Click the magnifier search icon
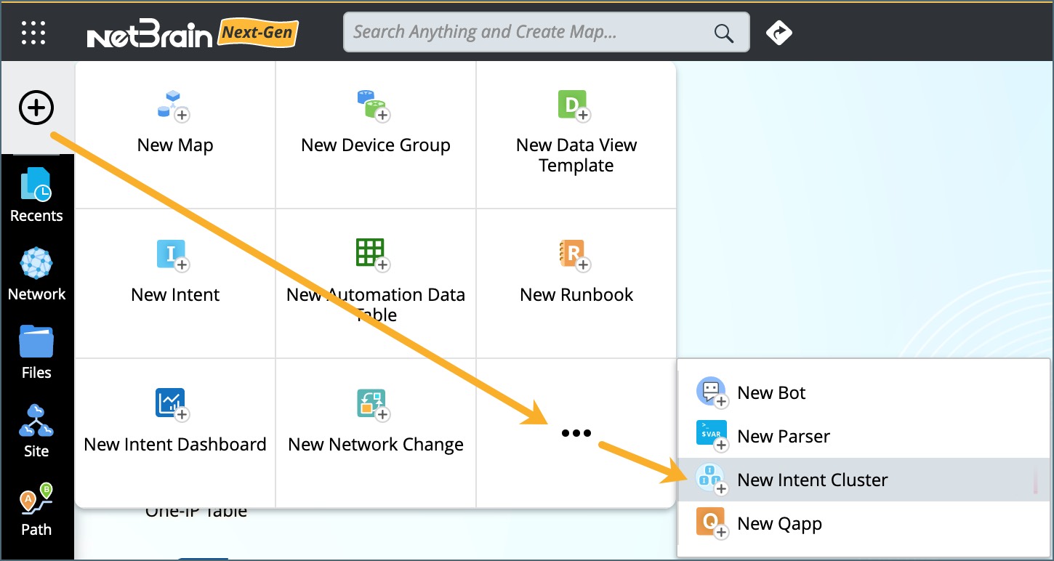 [x=723, y=33]
